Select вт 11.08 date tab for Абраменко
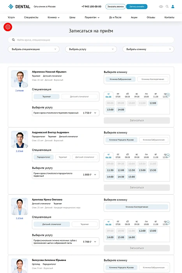Image resolution: width=182 pixels, height=273 pixels. point(155,95)
